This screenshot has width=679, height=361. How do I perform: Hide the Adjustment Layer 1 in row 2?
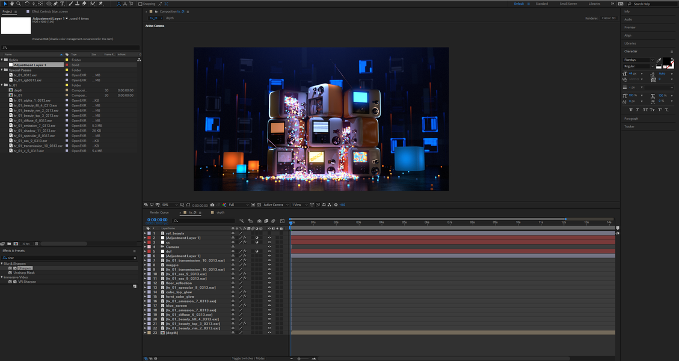click(269, 238)
